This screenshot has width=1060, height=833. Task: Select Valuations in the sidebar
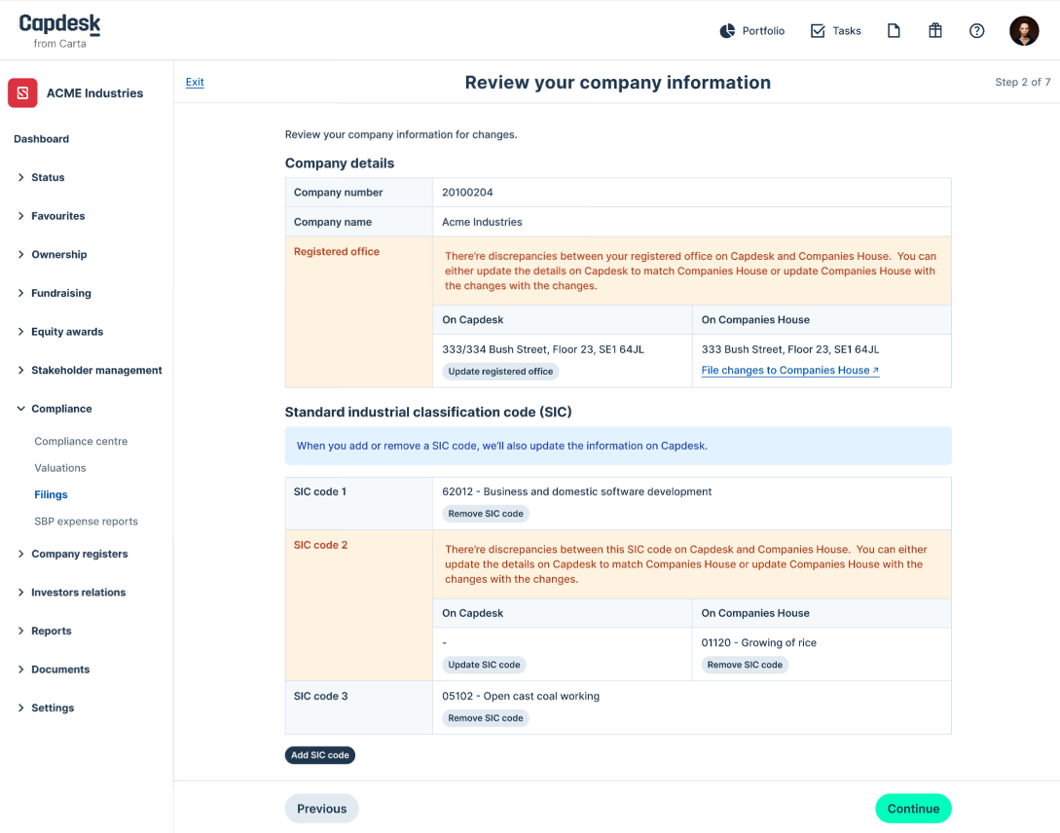(x=60, y=468)
